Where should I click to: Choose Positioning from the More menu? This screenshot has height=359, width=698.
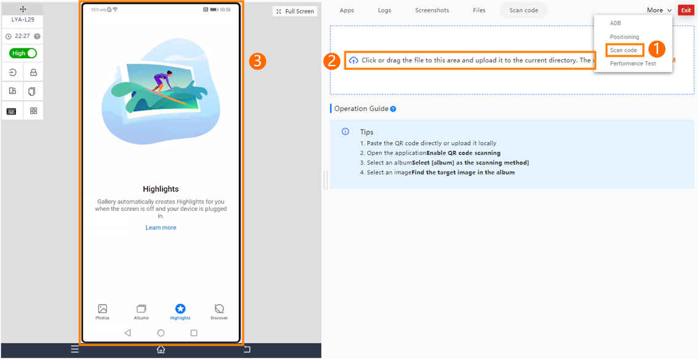[x=624, y=37]
